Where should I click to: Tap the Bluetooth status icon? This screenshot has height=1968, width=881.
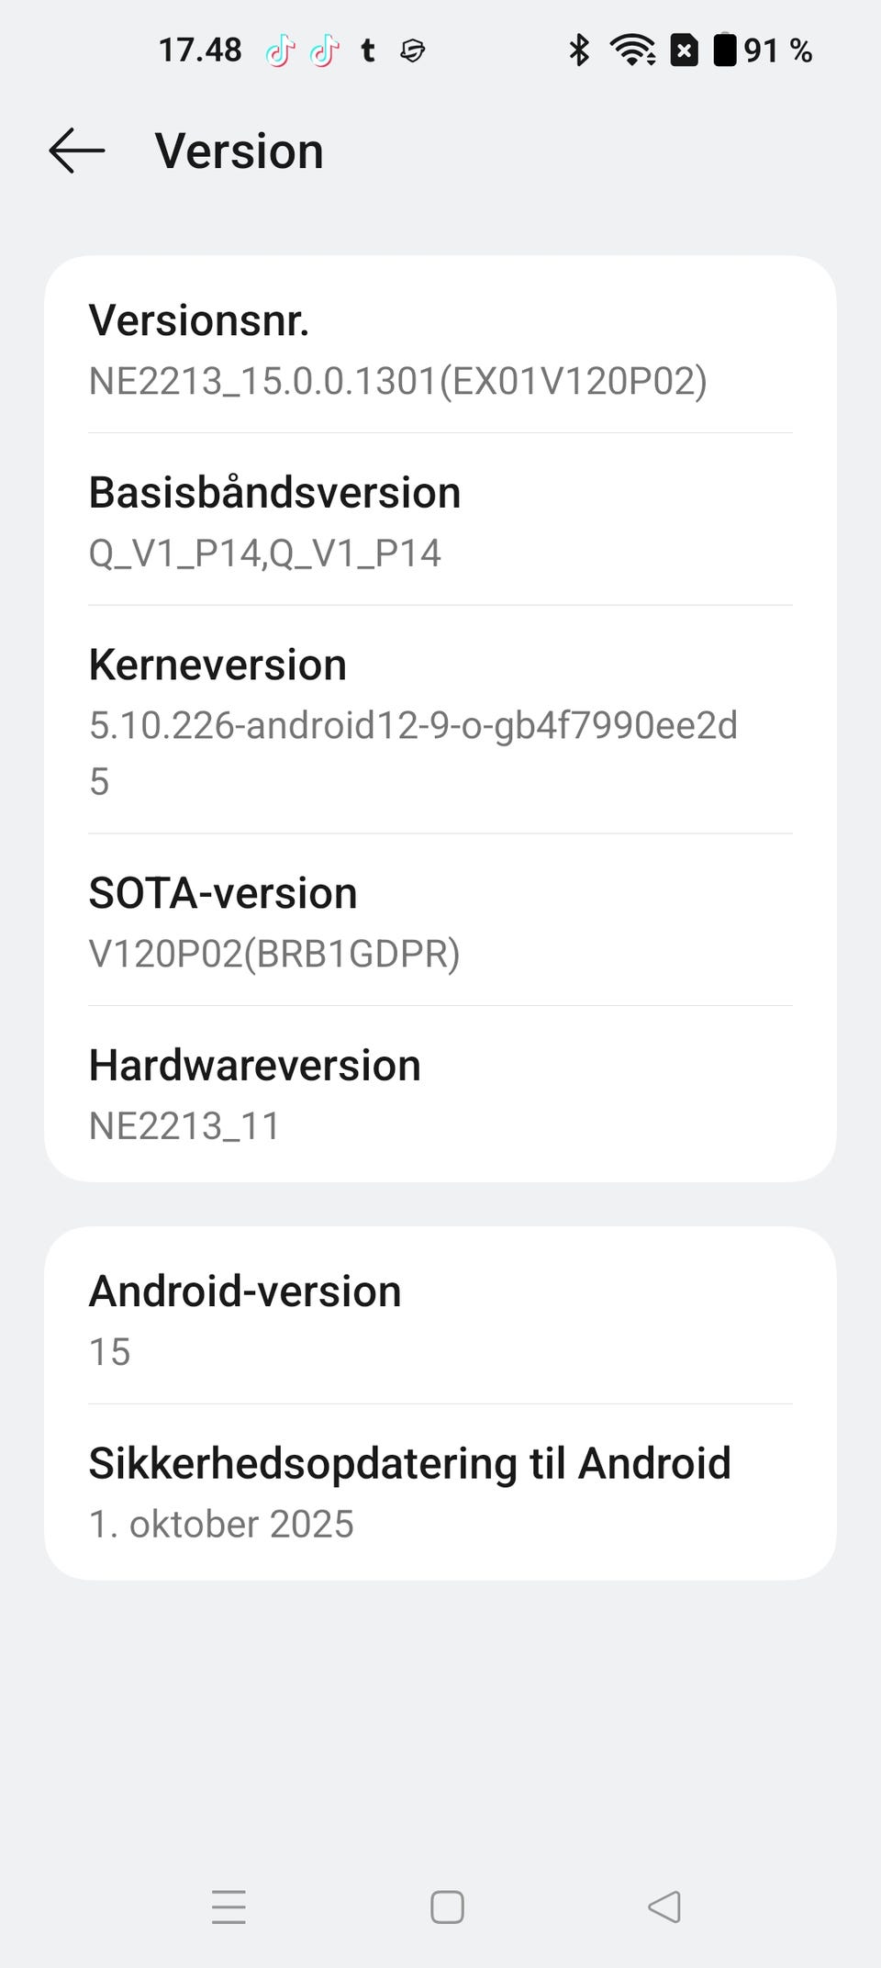click(x=578, y=50)
